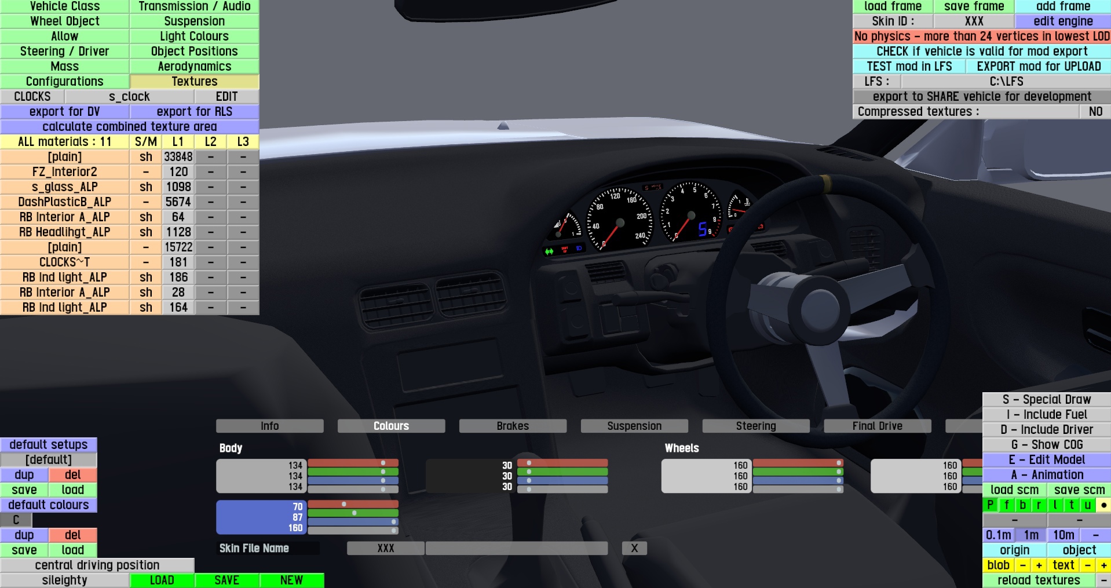Toggle central driving position
The width and height of the screenshot is (1111, 588).
[97, 565]
